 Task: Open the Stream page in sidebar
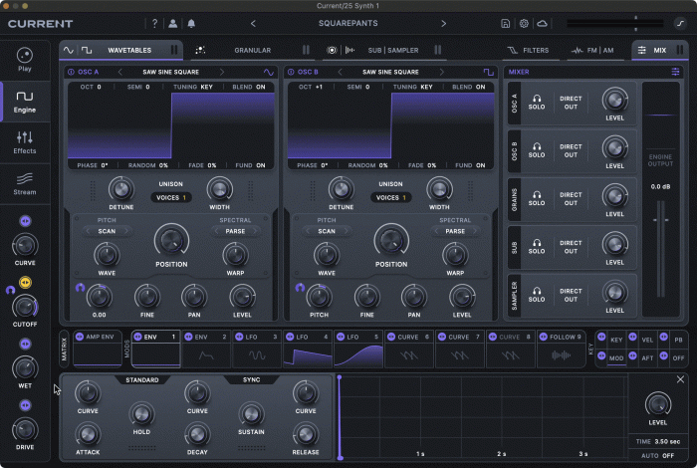click(x=25, y=184)
